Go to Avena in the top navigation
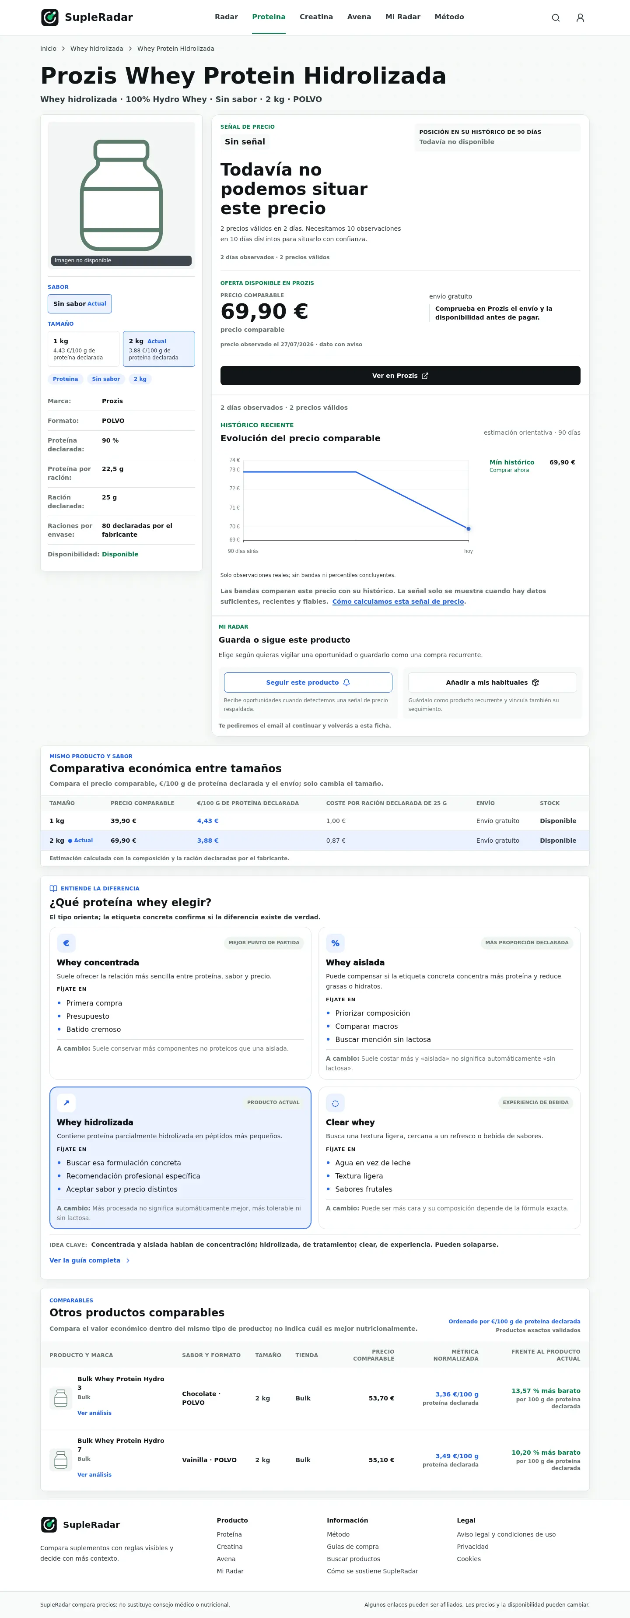Viewport: 630px width, 1618px height. click(359, 17)
